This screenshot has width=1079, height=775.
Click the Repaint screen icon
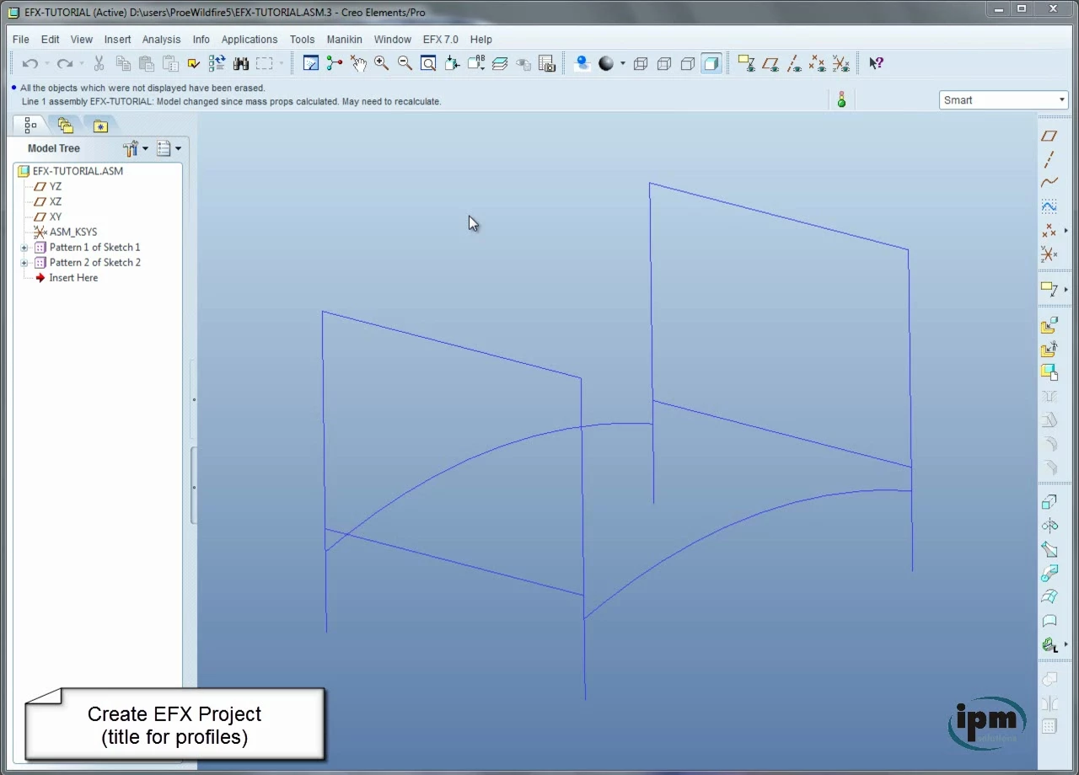click(310, 63)
